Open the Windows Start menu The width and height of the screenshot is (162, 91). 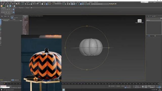coord(1,90)
